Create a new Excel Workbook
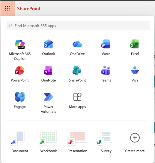This screenshot has width=155, height=163. [49, 141]
